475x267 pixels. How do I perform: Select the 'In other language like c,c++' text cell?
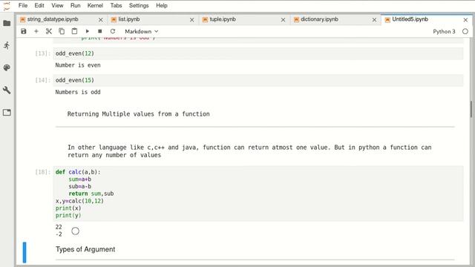(x=249, y=151)
